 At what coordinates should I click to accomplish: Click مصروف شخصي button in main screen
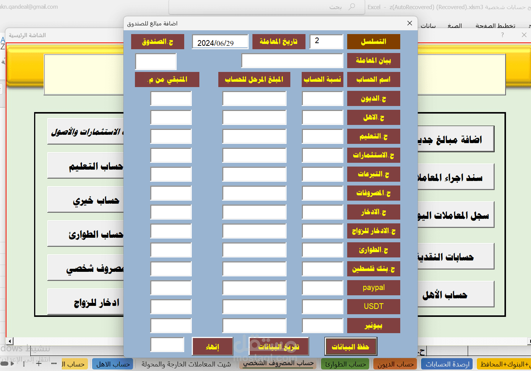click(x=86, y=268)
